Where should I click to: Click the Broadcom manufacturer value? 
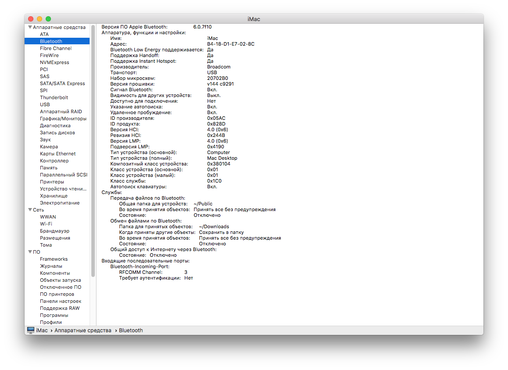pos(219,67)
